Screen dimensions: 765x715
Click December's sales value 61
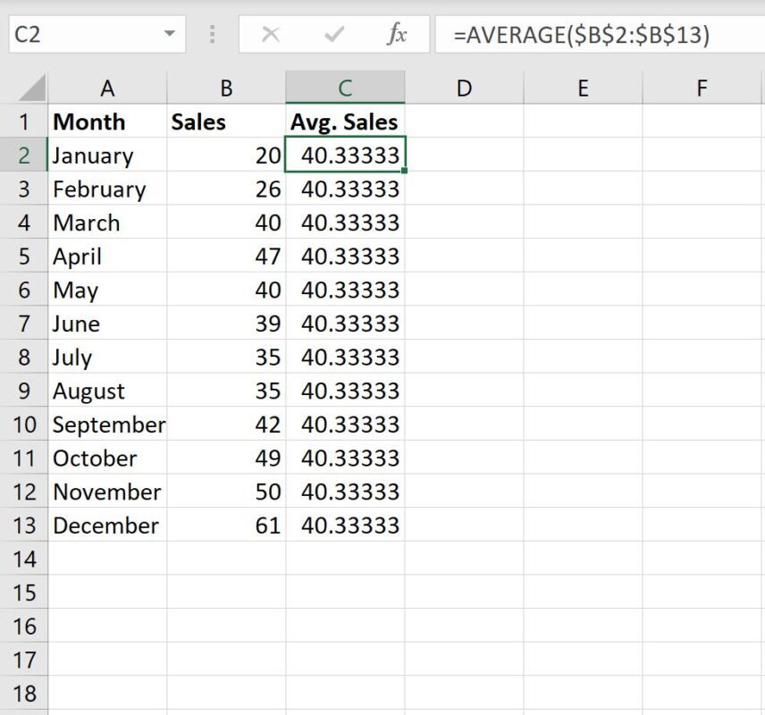click(226, 526)
